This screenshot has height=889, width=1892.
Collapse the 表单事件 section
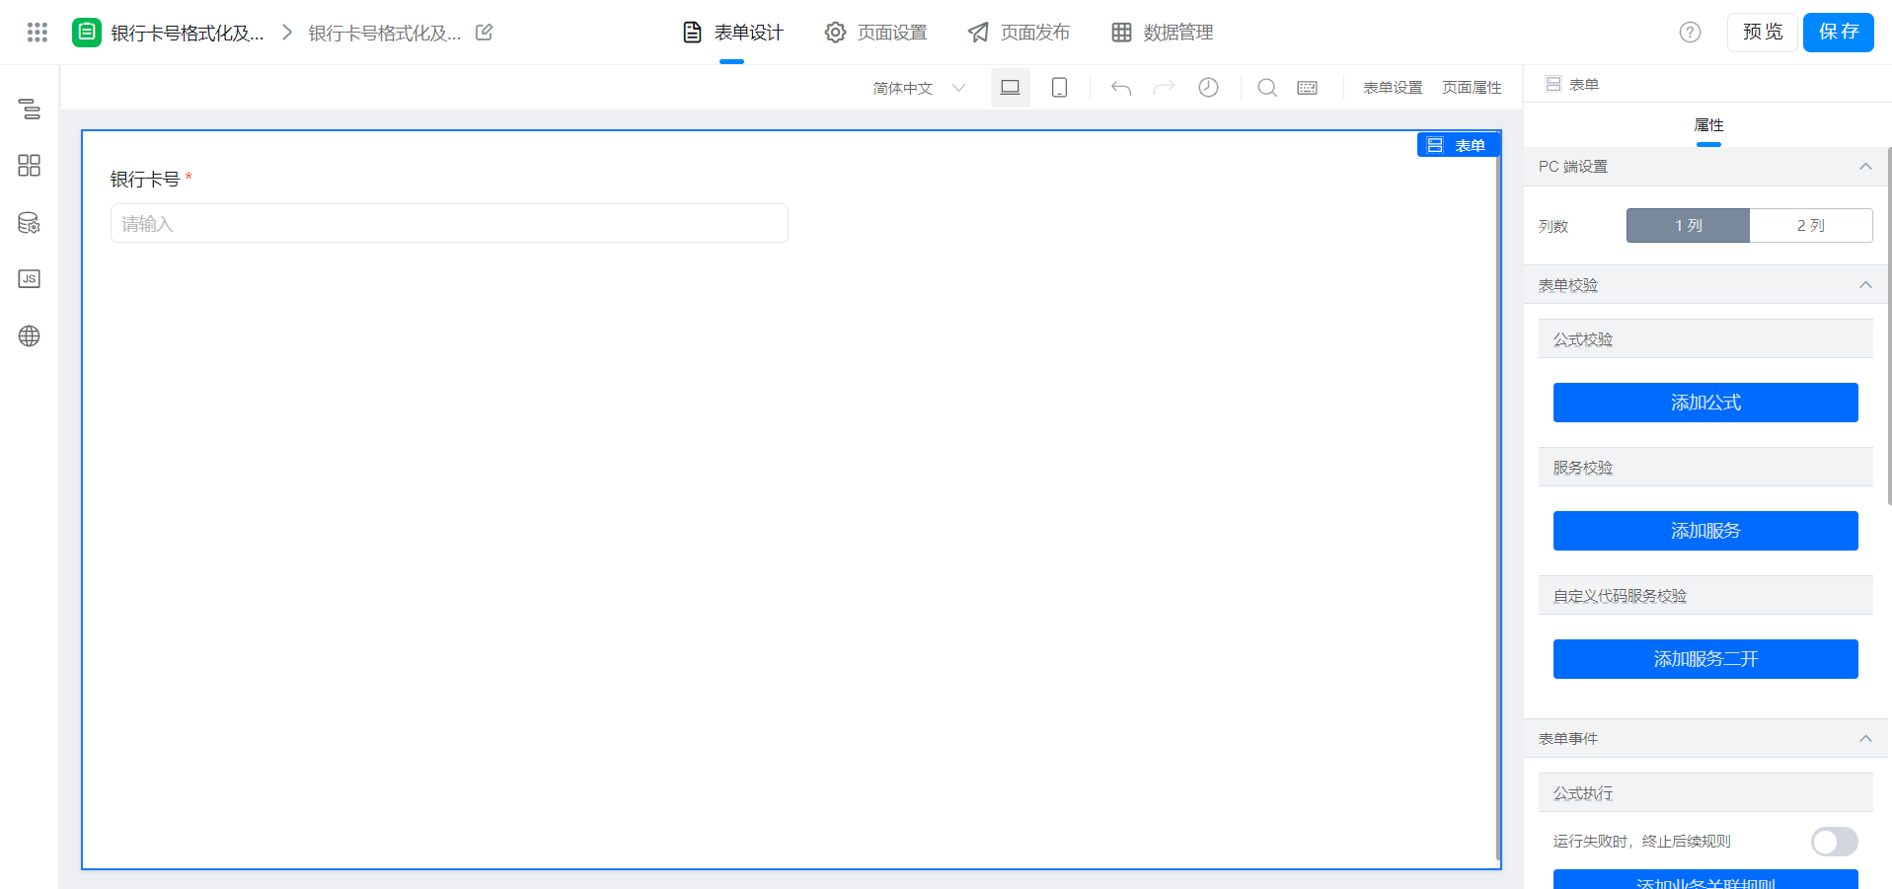pyautogui.click(x=1865, y=739)
